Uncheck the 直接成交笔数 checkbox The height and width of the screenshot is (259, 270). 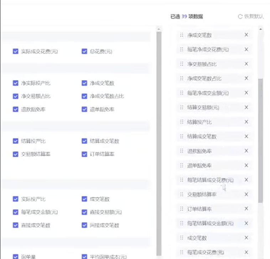[16, 225]
